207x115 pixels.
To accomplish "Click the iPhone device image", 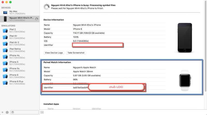I will (185, 37).
